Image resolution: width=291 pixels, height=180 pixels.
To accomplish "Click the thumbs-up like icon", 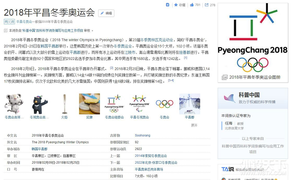I will coord(192,5).
